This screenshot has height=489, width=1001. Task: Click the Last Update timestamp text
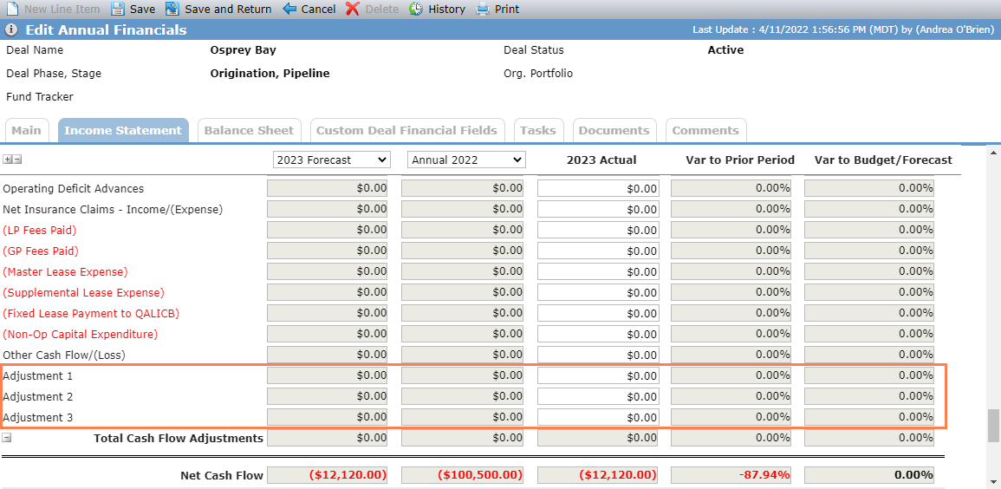click(843, 30)
